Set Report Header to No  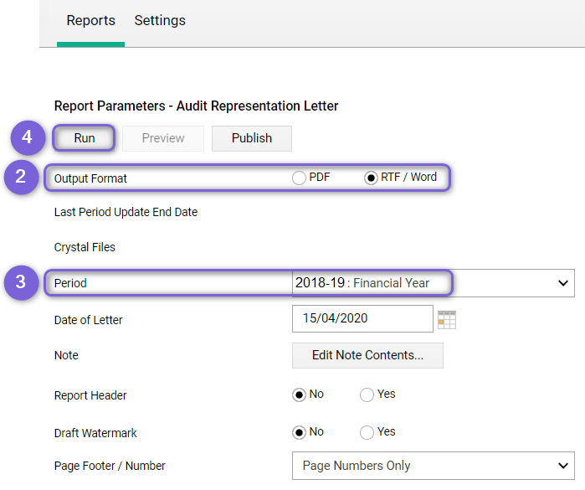coord(299,395)
